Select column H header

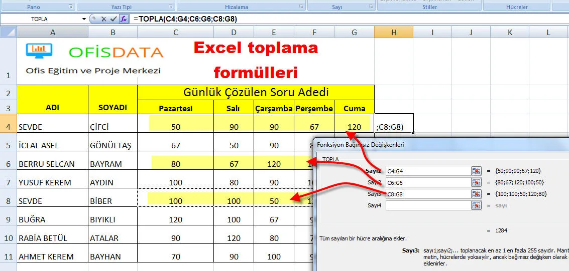[x=394, y=32]
